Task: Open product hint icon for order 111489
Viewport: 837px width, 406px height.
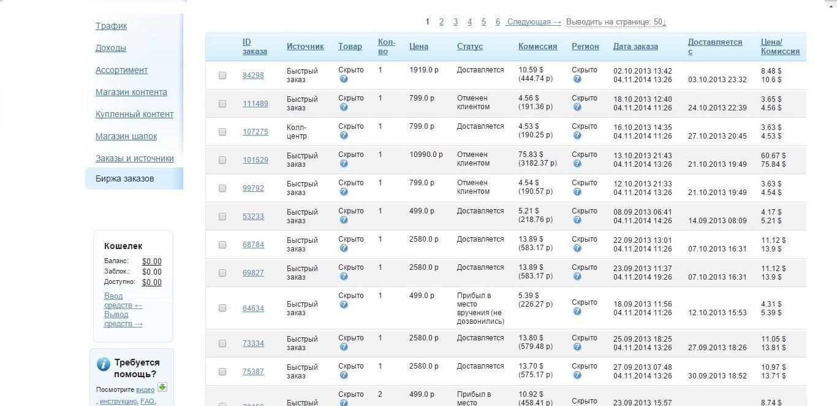Action: (x=344, y=107)
